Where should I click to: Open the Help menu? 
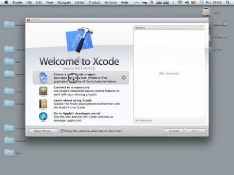(x=124, y=2)
